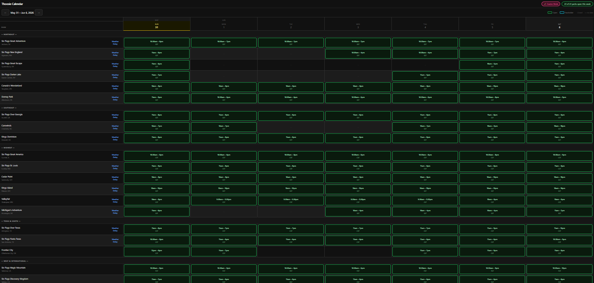The height and width of the screenshot is (283, 594).
Task: Go to the previous week with the left arrow
Action: click(x=5, y=13)
